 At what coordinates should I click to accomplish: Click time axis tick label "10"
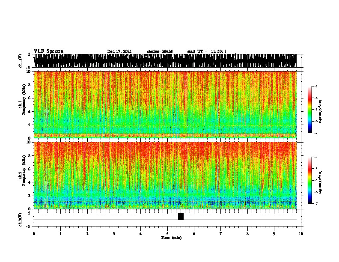tap(301, 234)
